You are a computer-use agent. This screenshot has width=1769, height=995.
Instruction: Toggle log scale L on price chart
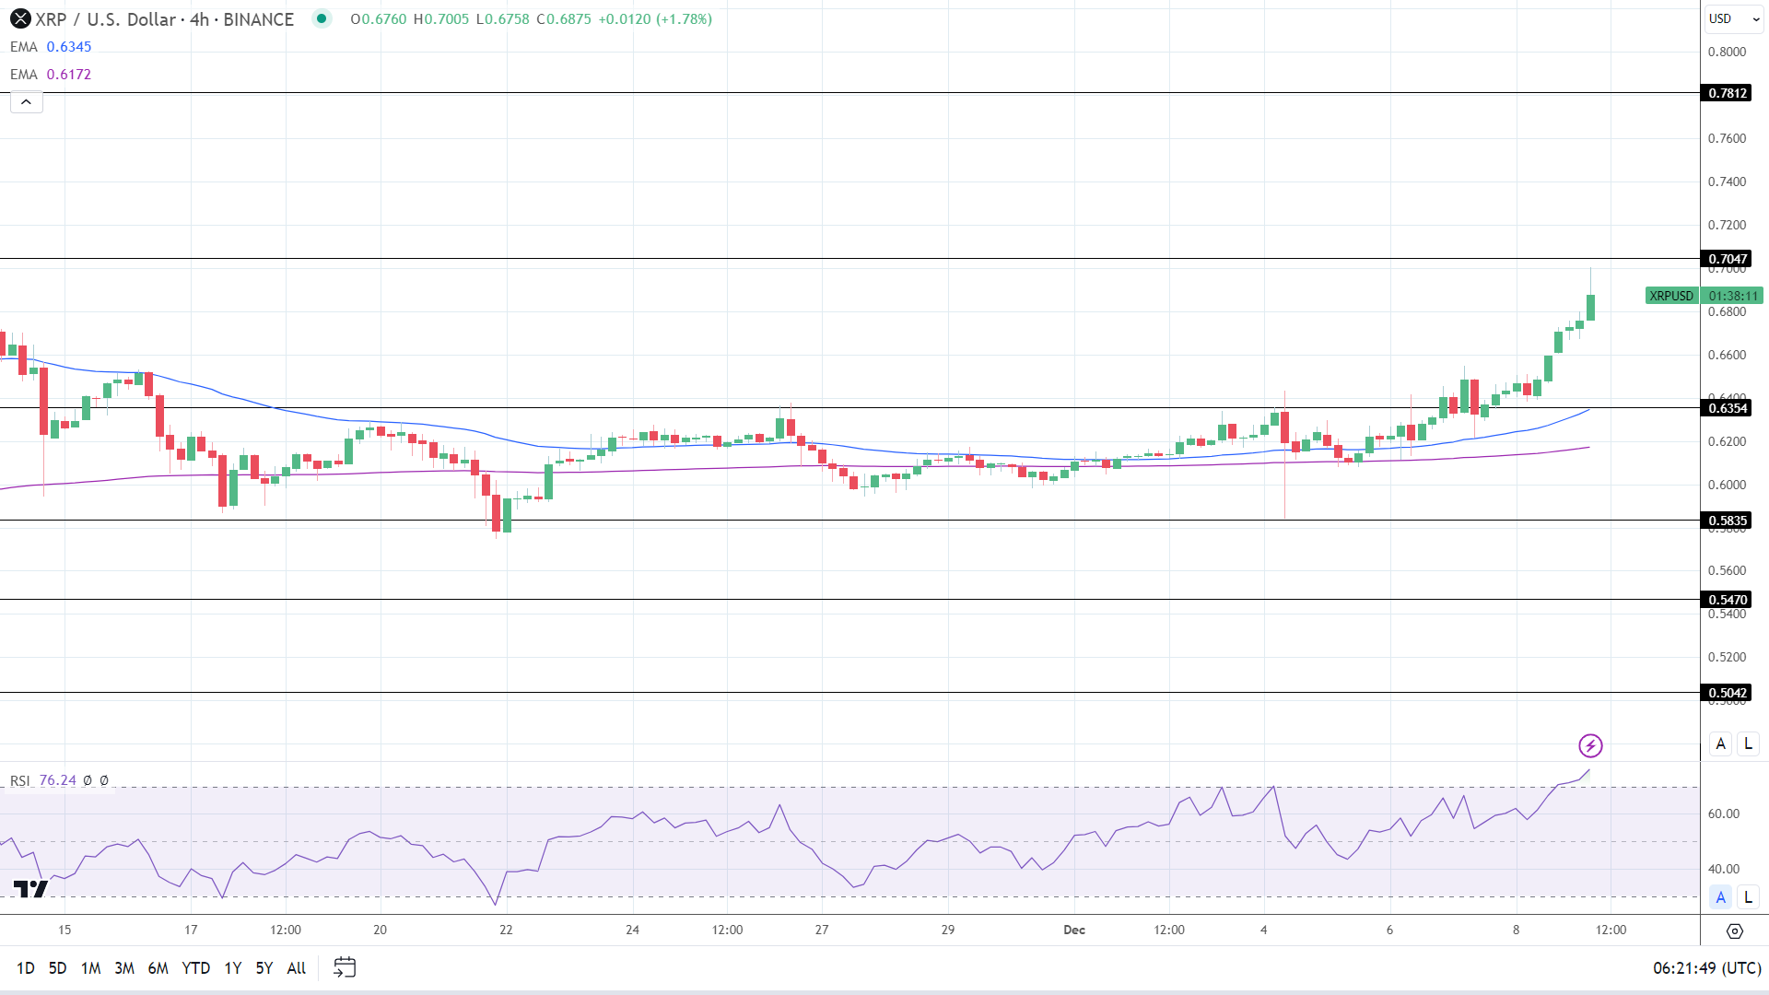1748,743
